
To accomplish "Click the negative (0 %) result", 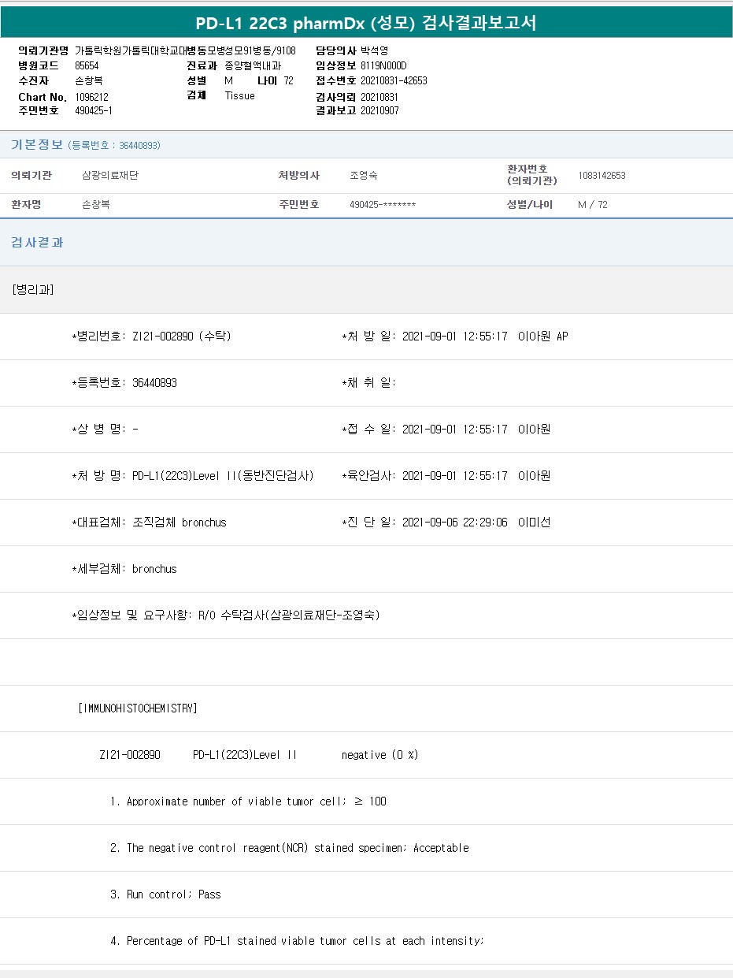I will tap(379, 755).
